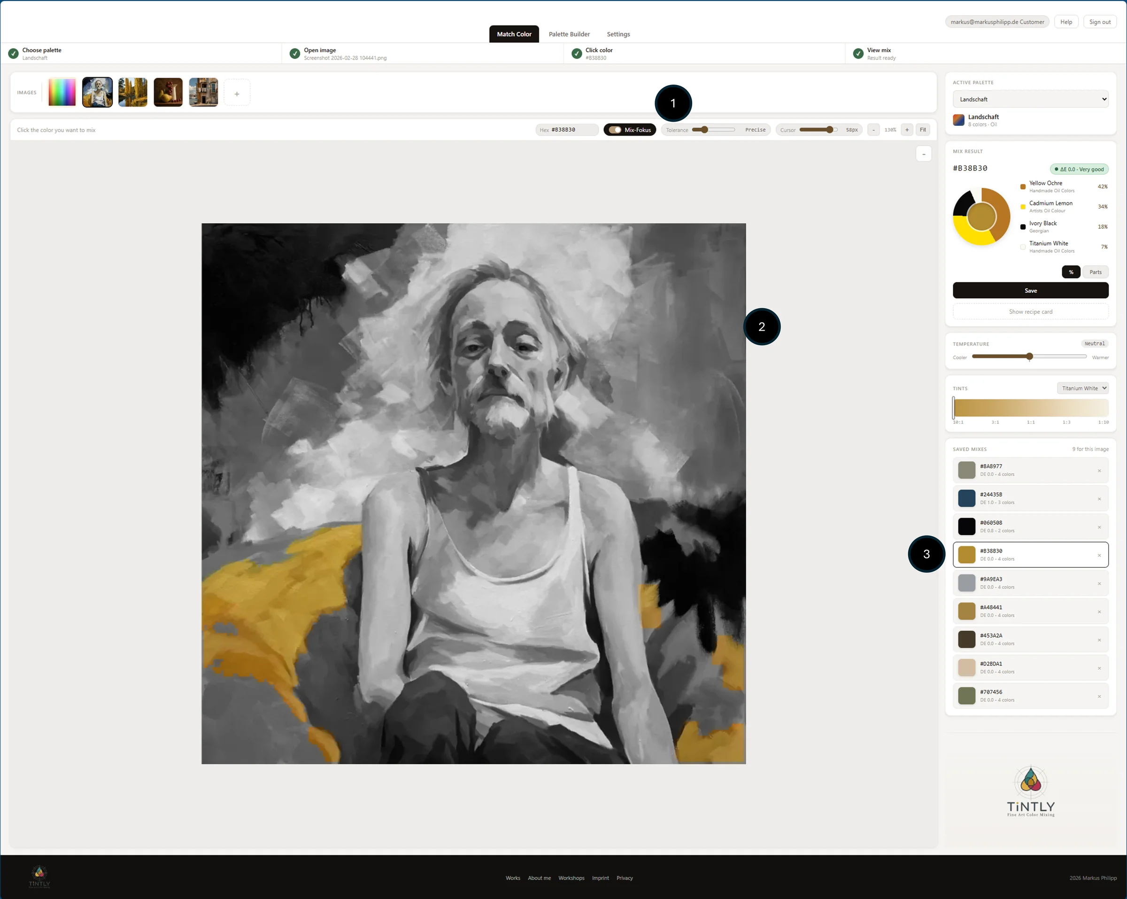Click the Landschaft palette color icon
The image size is (1127, 899).
959,120
